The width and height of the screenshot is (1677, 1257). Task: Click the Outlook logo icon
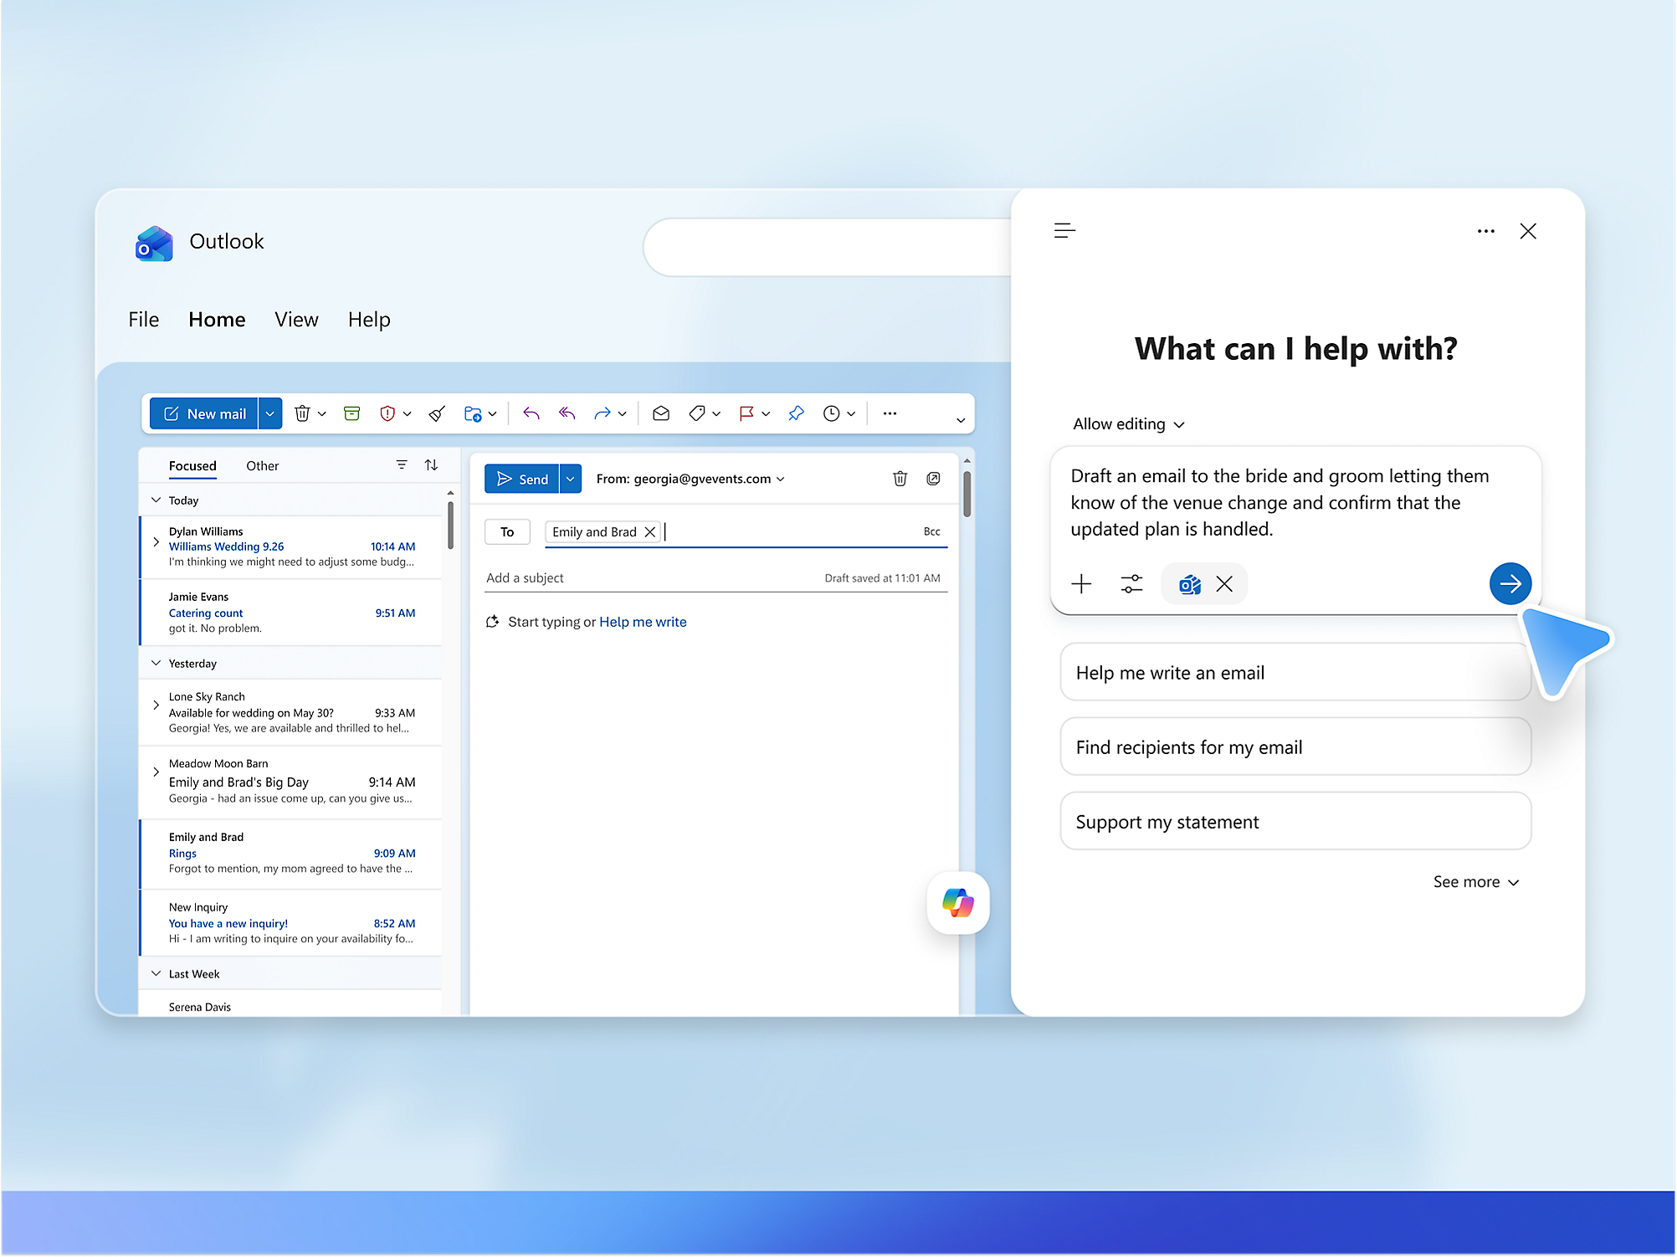[x=154, y=244]
